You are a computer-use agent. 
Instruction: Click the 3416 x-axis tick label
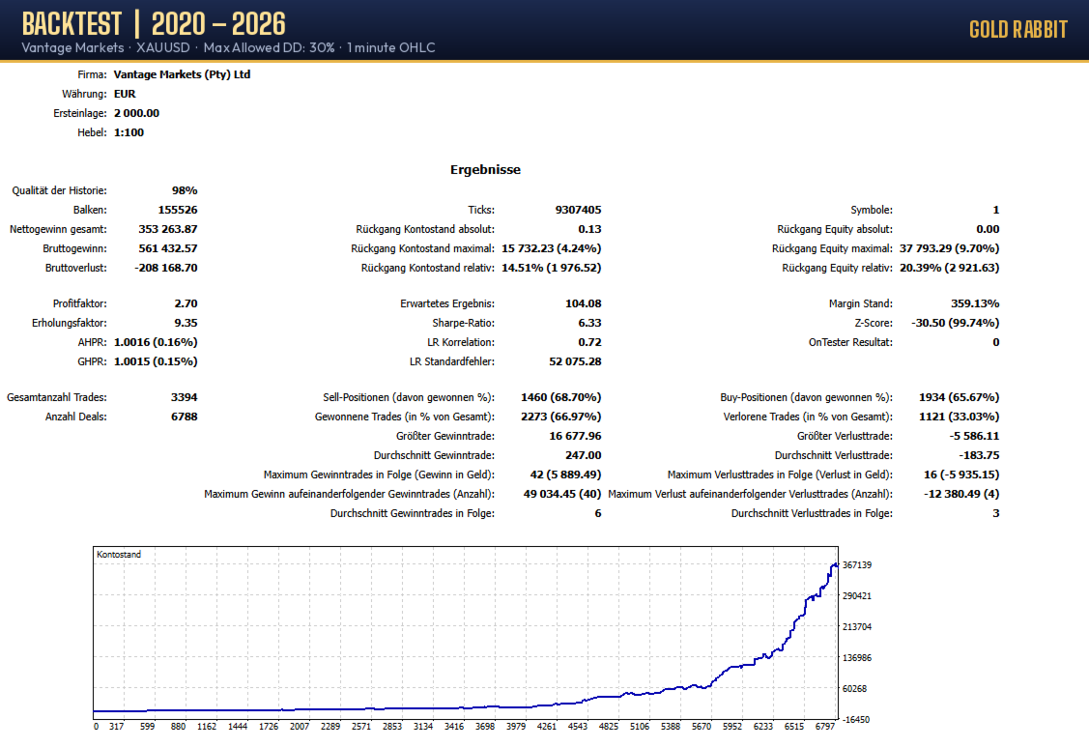453,727
